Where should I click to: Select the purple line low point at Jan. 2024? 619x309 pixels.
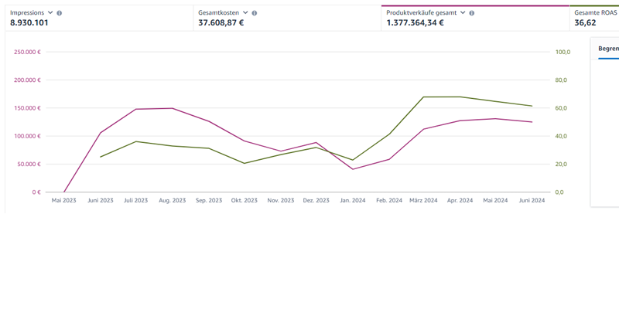click(353, 169)
